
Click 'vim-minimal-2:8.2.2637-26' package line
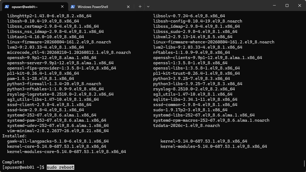(58, 131)
